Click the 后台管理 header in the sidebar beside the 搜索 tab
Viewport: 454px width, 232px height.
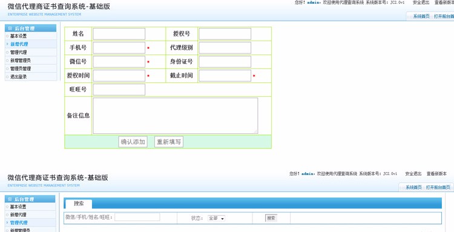click(x=30, y=199)
